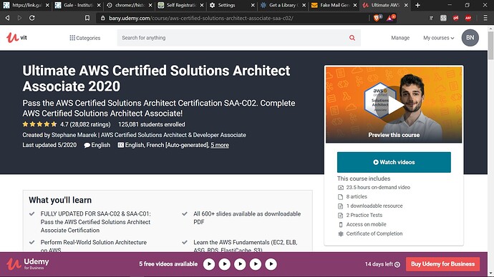Switch to the Fake Mail Generator tab
This screenshot has height=277, width=494.
coord(334,5)
